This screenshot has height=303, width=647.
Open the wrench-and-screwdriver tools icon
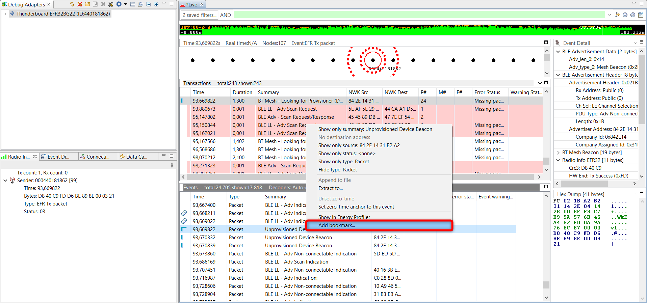111,4
